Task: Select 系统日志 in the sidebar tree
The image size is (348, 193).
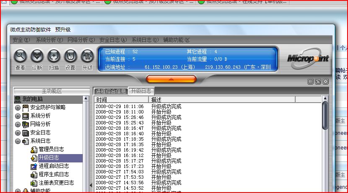Action: pyautogui.click(x=40, y=141)
